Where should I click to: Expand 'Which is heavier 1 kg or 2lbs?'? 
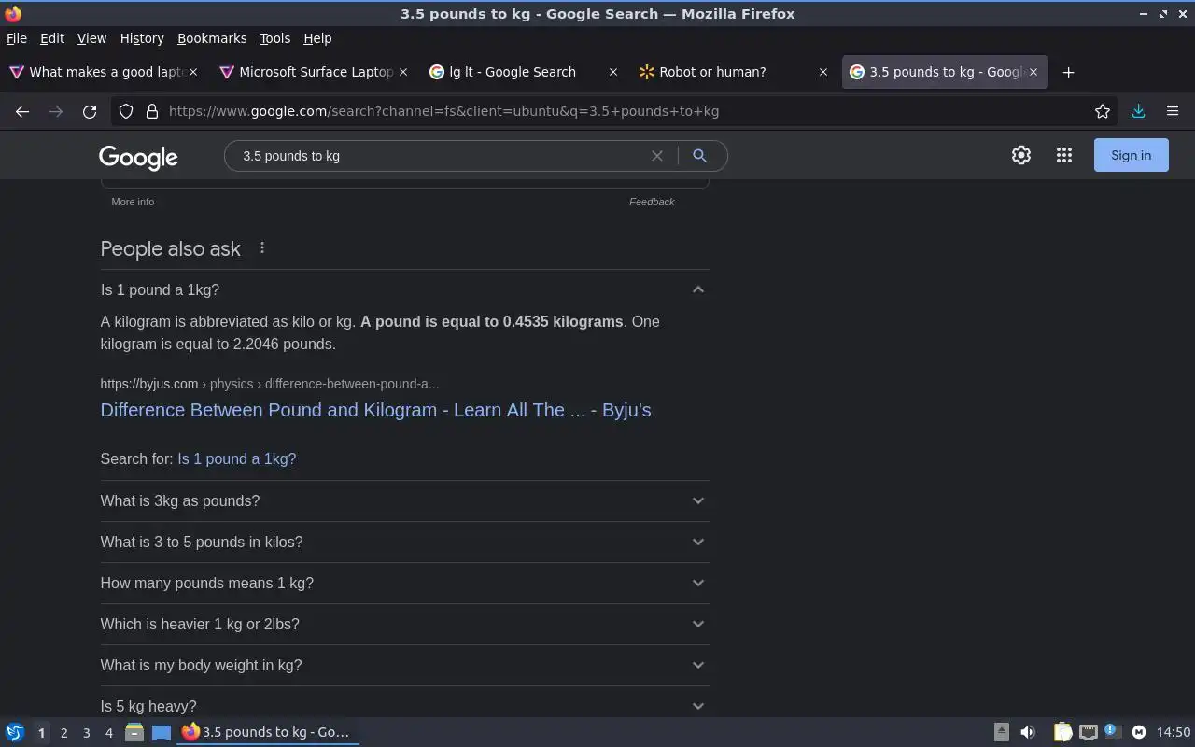[405, 624]
